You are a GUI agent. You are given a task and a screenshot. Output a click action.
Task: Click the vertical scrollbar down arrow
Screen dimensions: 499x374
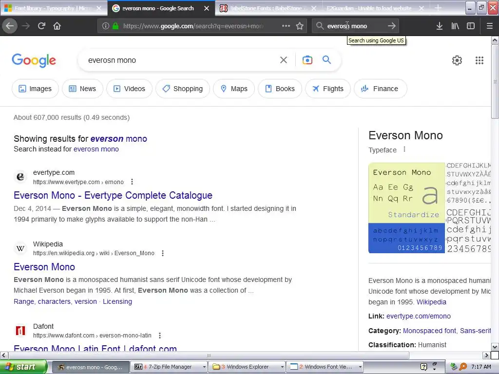(495, 347)
